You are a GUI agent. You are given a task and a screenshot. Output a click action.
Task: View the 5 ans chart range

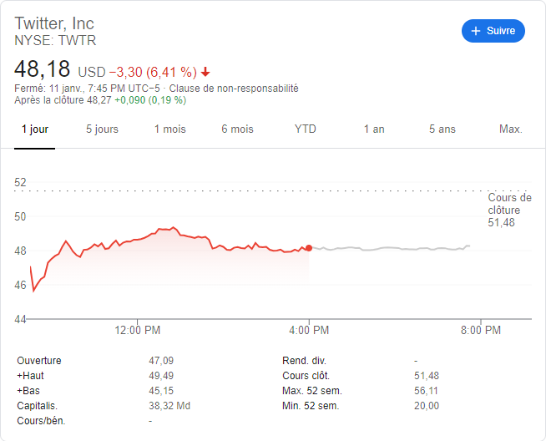[x=442, y=129]
